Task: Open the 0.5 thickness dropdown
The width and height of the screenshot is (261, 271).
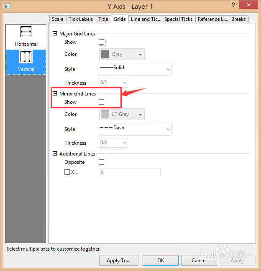Action: [113, 83]
